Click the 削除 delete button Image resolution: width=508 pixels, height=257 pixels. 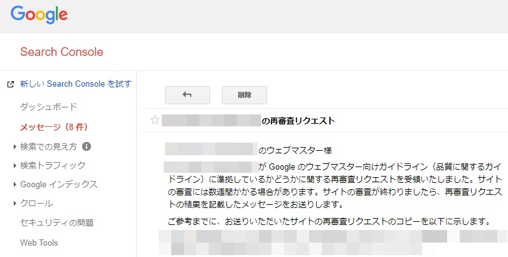(x=245, y=95)
